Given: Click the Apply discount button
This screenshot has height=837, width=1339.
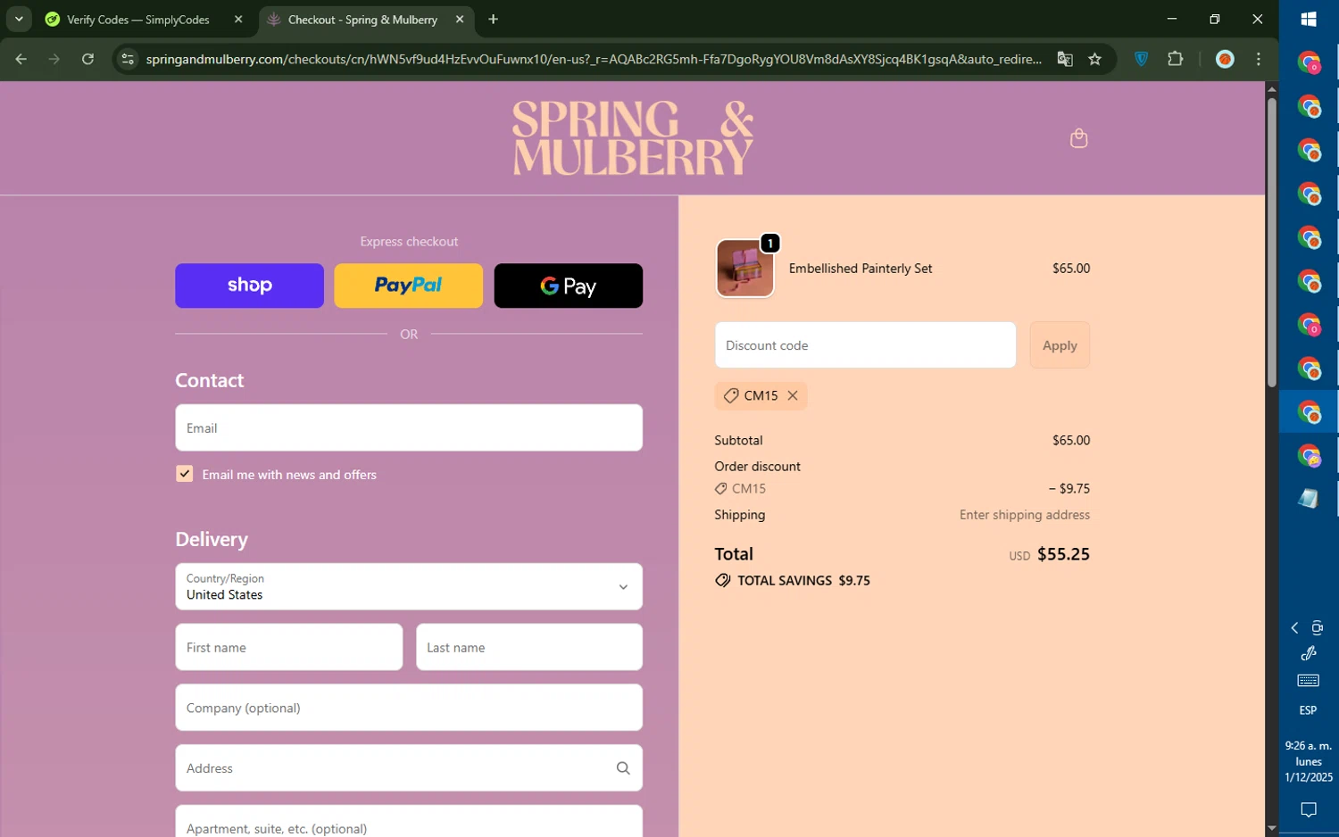Looking at the screenshot, I should tap(1060, 345).
